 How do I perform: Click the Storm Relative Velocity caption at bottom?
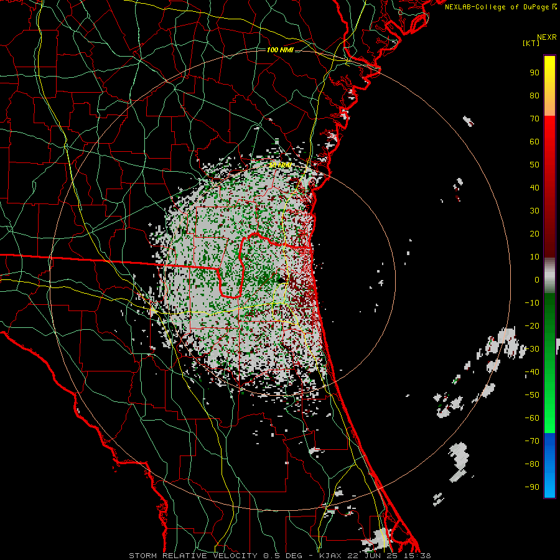[x=279, y=556]
